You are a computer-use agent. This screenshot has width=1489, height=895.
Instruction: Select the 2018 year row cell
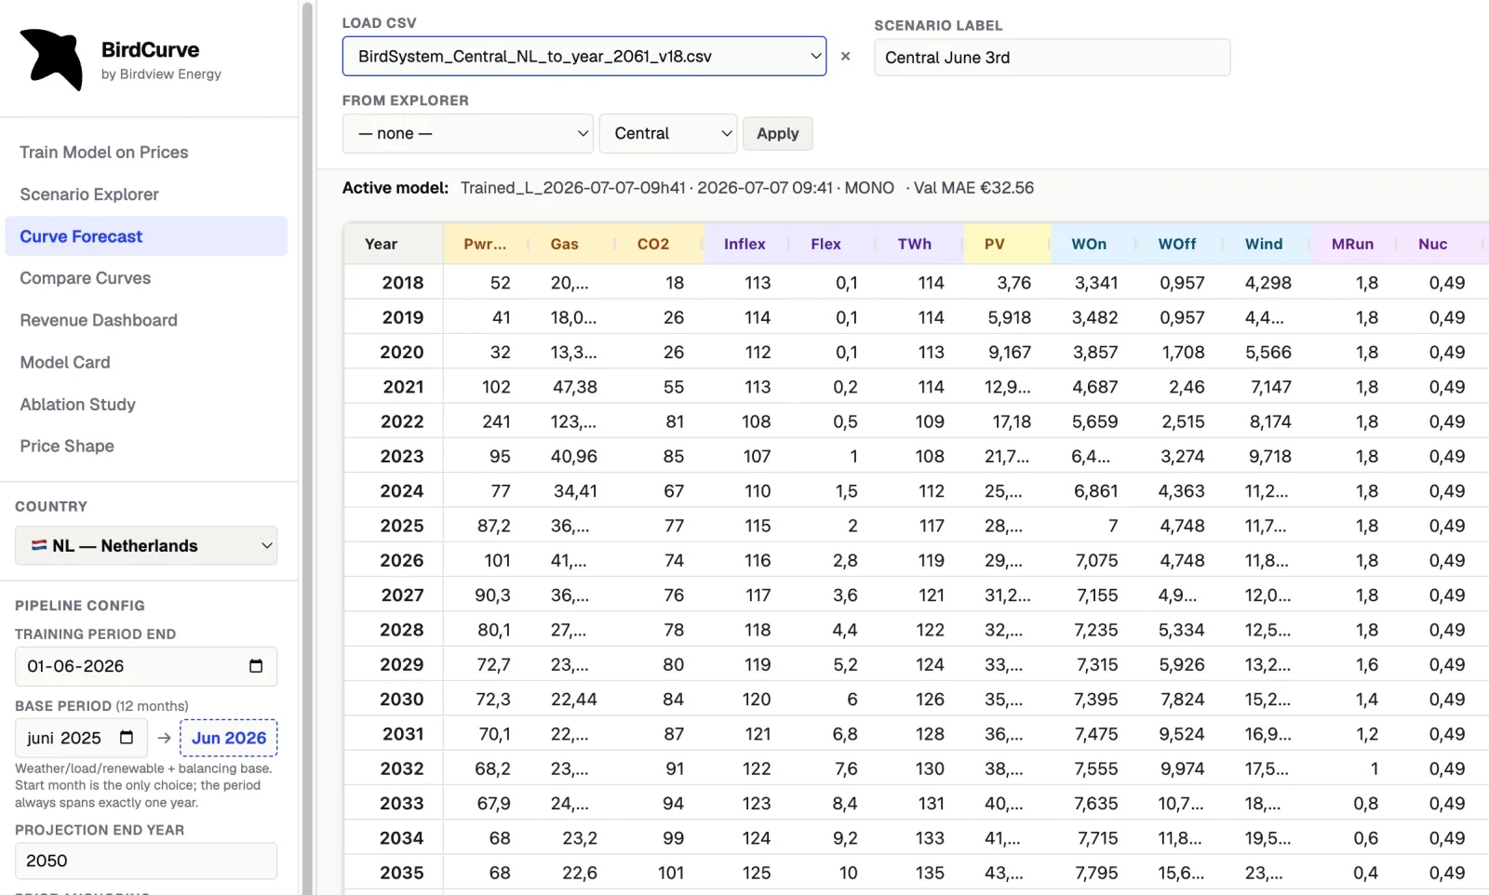[394, 282]
